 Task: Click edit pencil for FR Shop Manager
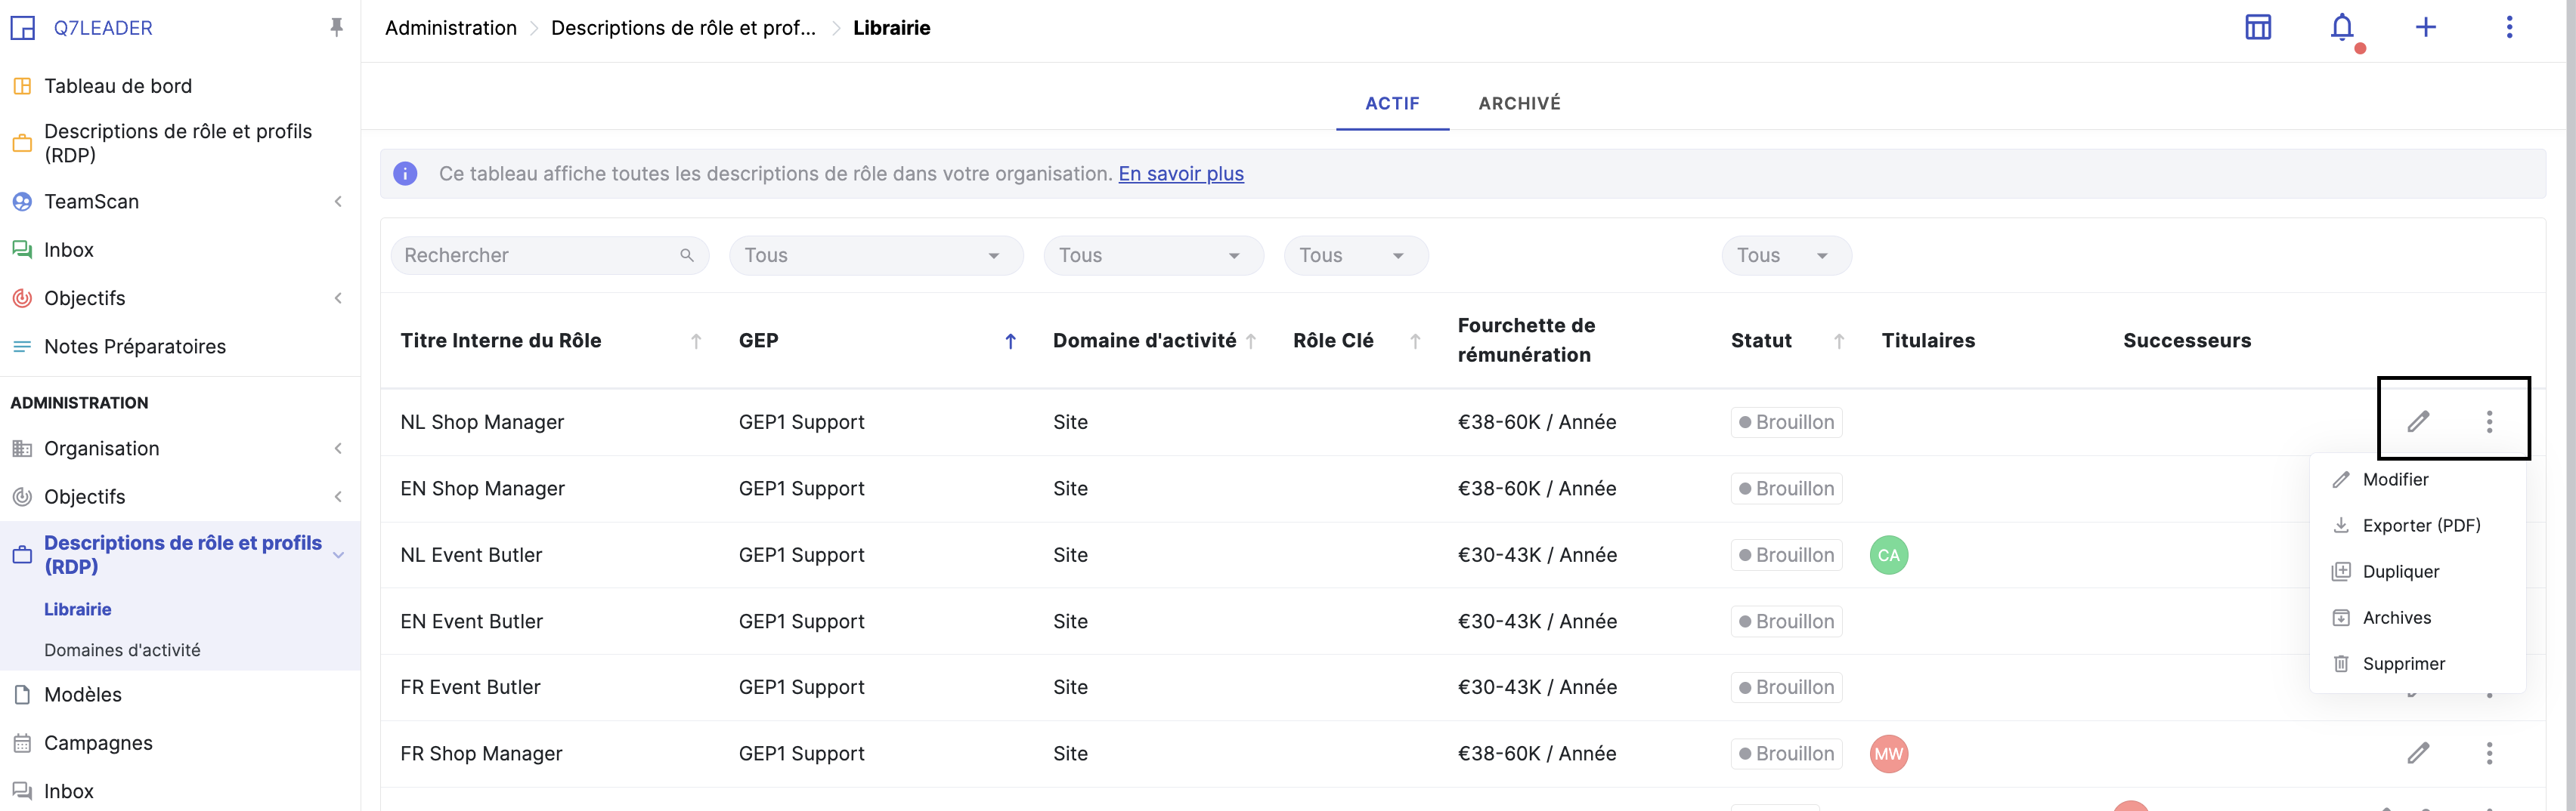(x=2418, y=753)
